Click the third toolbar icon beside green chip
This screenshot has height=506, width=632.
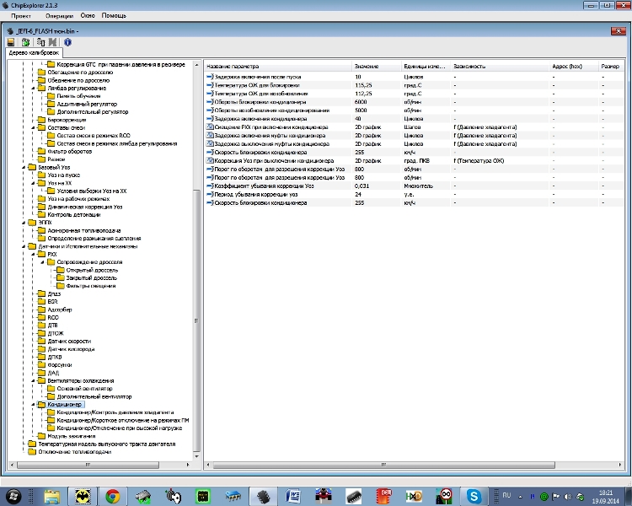point(40,41)
